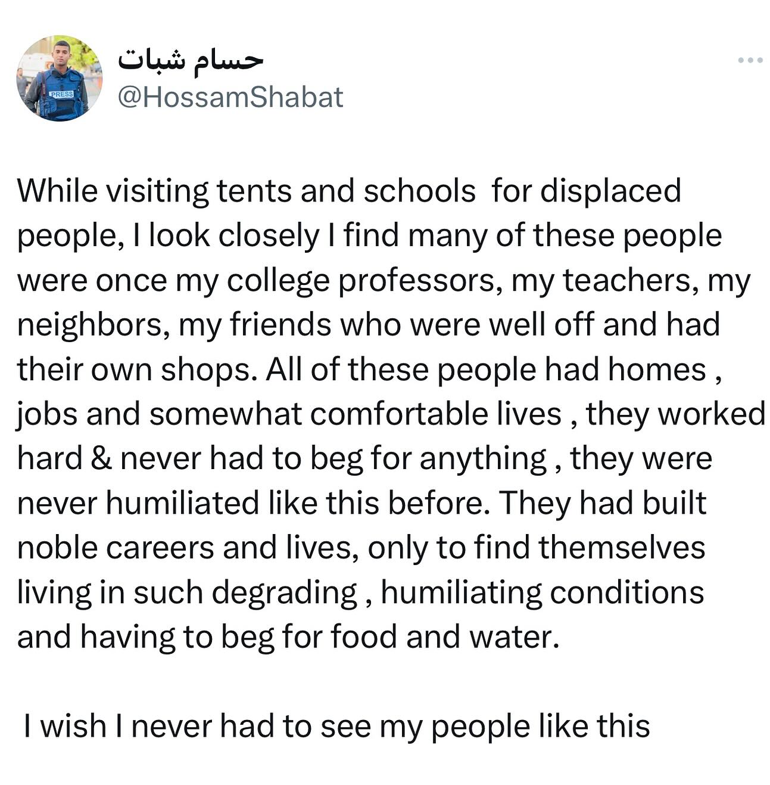
Task: Click the PRESS vest label in avatar
Action: pos(61,94)
